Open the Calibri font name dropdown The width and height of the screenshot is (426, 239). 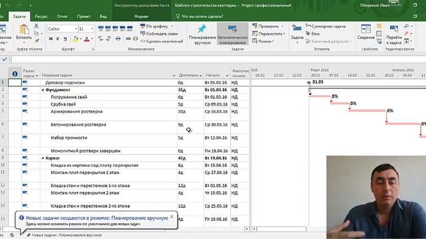pos(76,29)
